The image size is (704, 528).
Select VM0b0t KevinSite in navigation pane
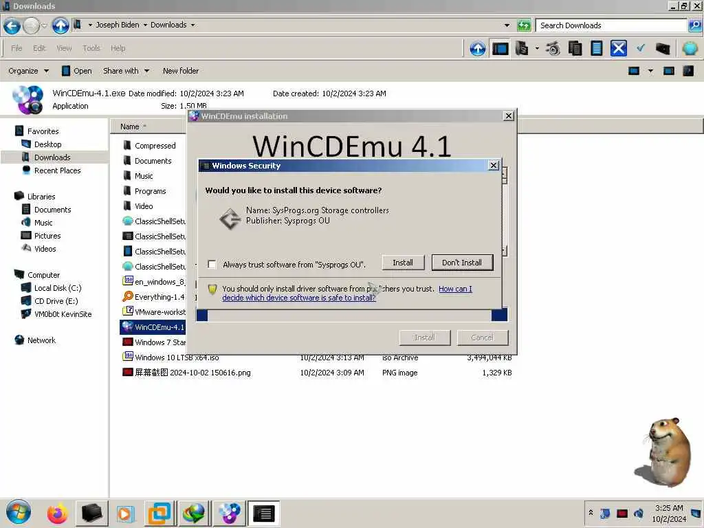pyautogui.click(x=63, y=314)
